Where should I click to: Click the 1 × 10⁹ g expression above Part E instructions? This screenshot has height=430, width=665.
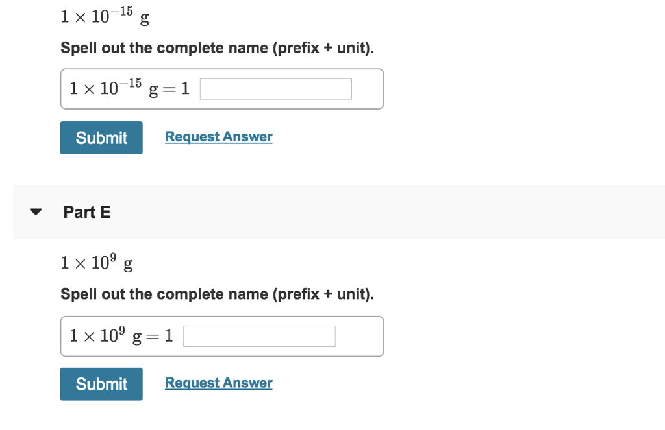96,262
